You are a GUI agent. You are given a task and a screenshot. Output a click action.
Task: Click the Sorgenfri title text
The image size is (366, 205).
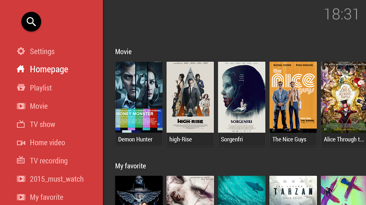pyautogui.click(x=232, y=139)
